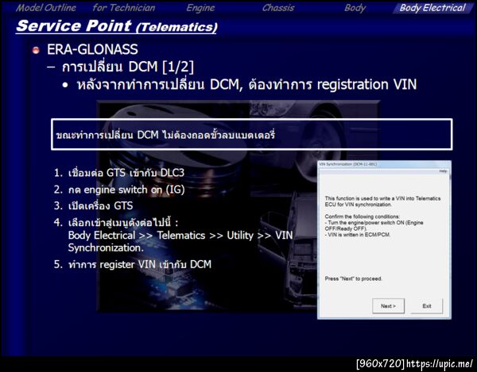
Task: Click Next in the VIN Synchronization dialog
Action: pos(388,306)
